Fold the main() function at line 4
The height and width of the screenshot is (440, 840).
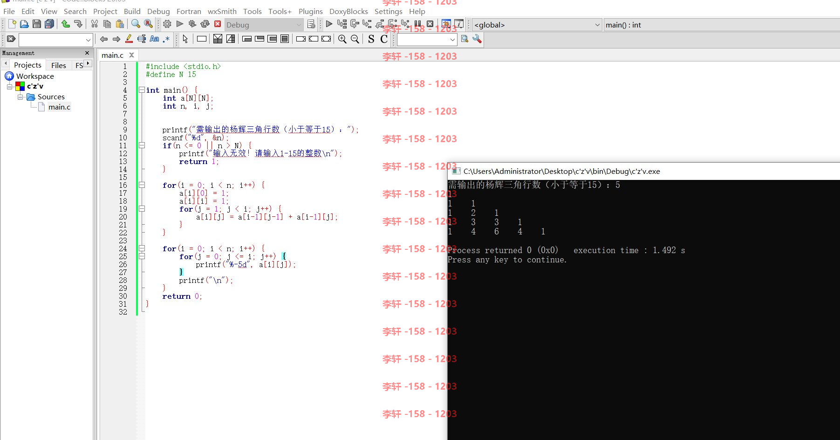tap(142, 90)
